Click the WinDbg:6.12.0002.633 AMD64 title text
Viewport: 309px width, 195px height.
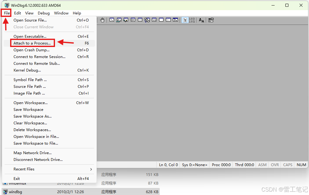36,5
